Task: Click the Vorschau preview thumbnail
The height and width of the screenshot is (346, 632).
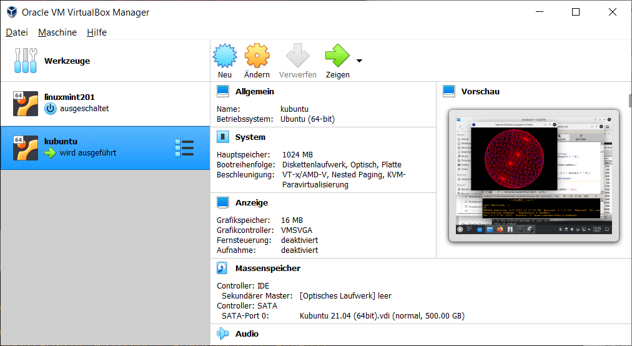Action: point(534,175)
